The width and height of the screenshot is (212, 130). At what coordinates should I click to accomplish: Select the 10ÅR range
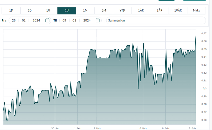[x=178, y=10]
